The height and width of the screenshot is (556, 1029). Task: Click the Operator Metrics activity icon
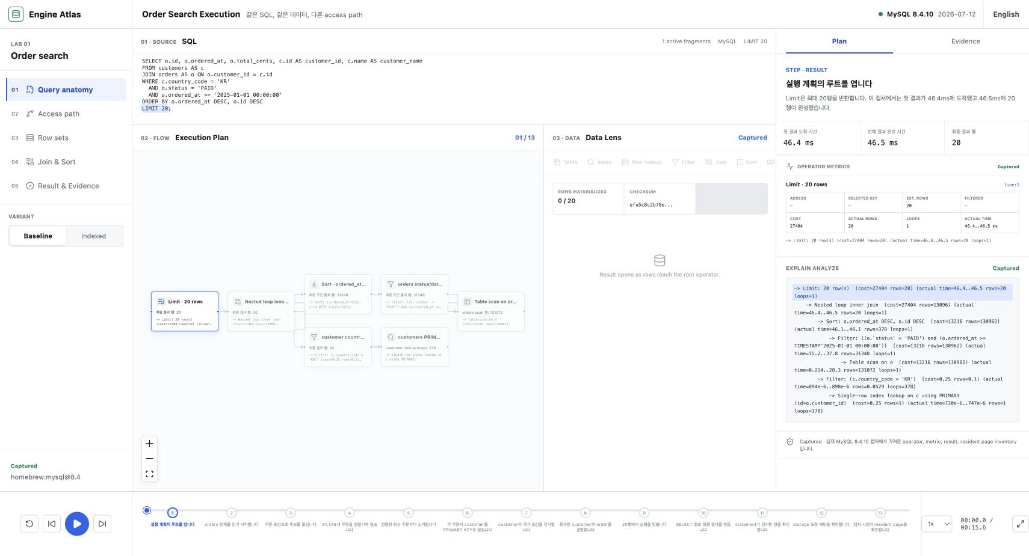pyautogui.click(x=790, y=166)
